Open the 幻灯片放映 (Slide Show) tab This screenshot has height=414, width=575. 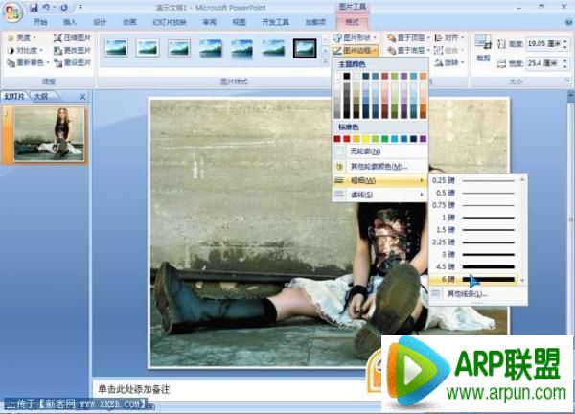click(x=170, y=22)
